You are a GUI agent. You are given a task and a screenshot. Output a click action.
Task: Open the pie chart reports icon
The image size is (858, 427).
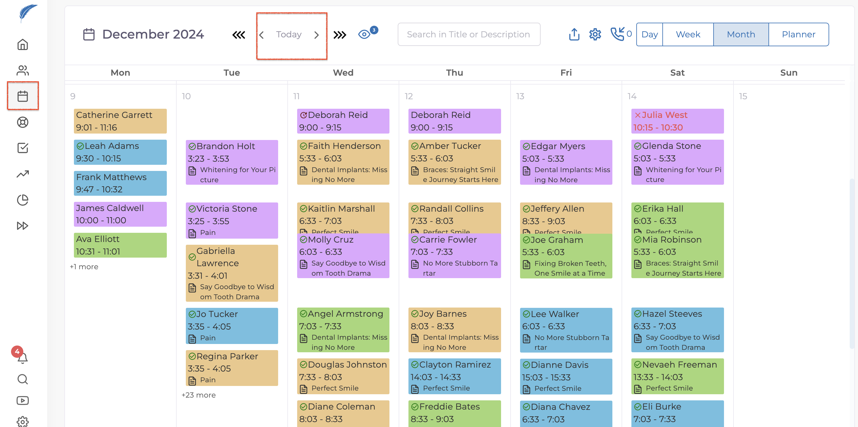coord(23,200)
